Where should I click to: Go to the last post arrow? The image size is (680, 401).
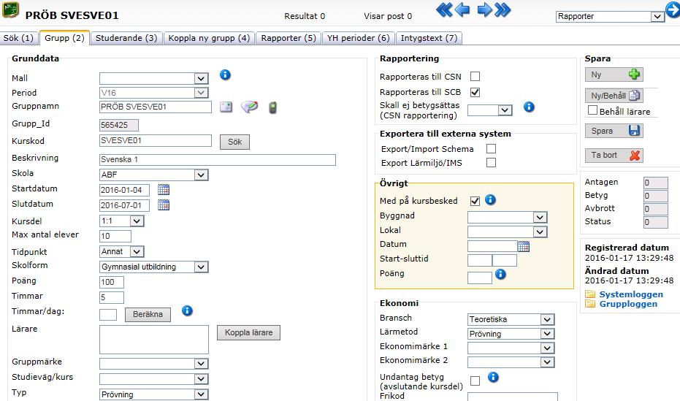coord(503,9)
